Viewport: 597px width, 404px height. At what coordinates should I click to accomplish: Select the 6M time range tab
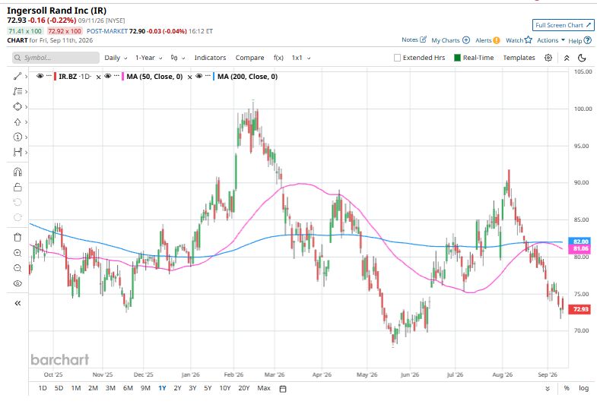pos(128,388)
